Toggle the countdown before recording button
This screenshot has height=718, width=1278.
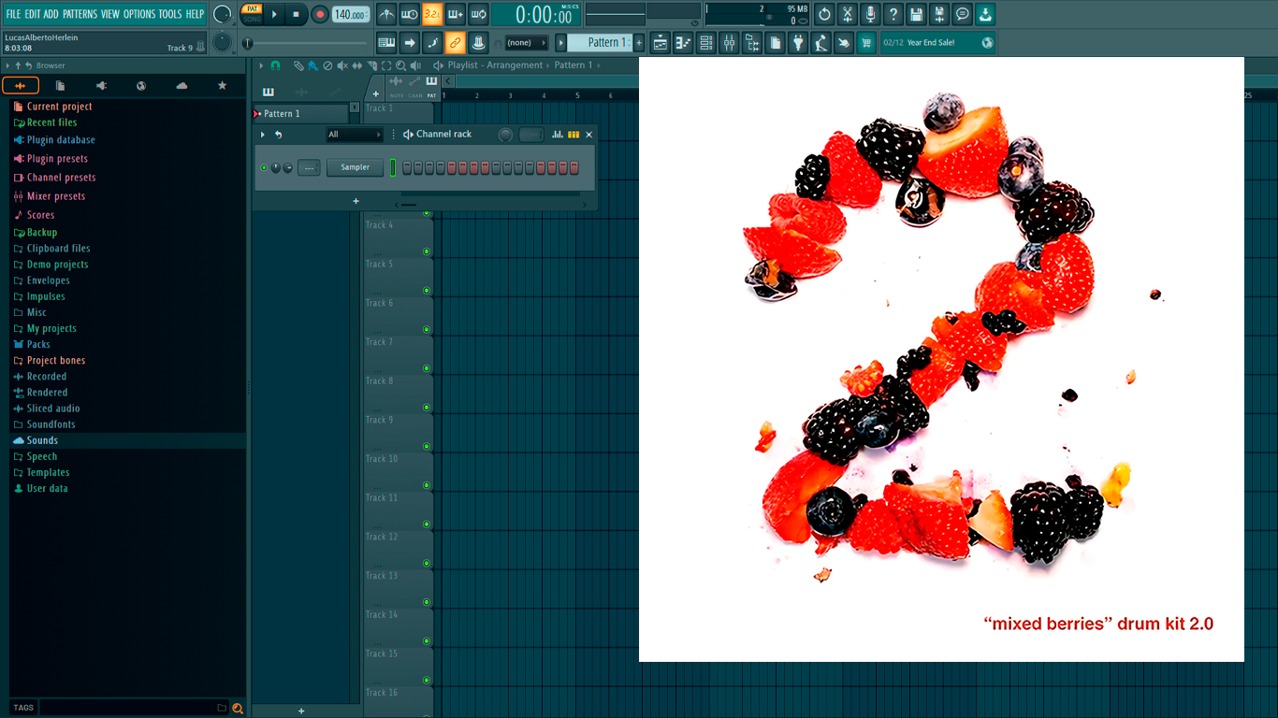[432, 14]
